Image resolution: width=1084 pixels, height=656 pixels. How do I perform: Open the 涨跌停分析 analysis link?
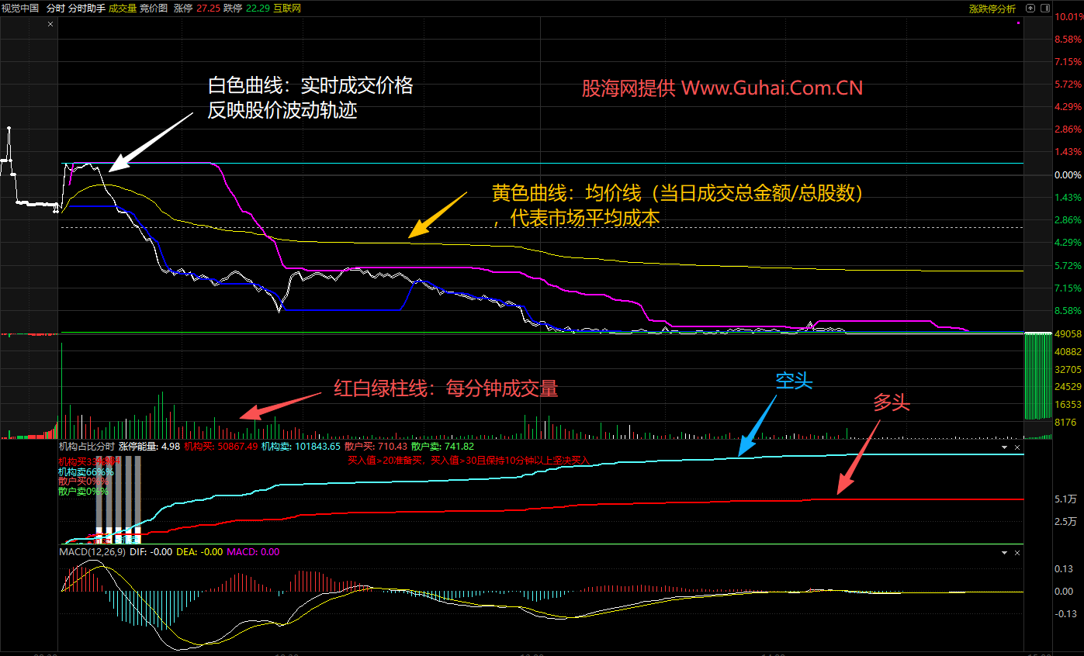click(992, 9)
